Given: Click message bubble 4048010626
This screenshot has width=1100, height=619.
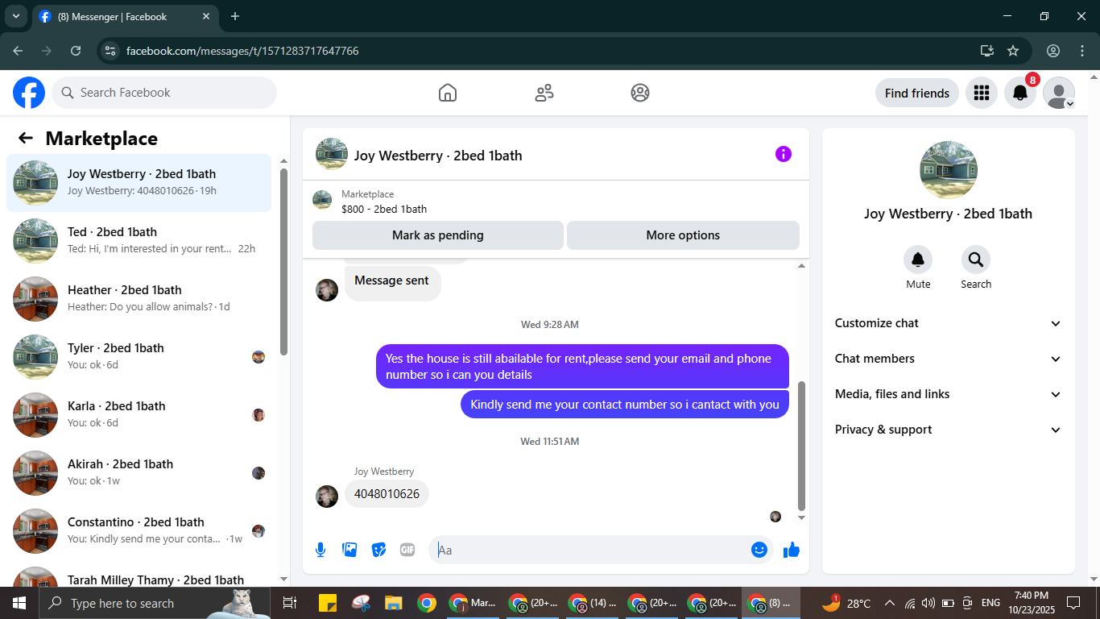Looking at the screenshot, I should click(387, 494).
